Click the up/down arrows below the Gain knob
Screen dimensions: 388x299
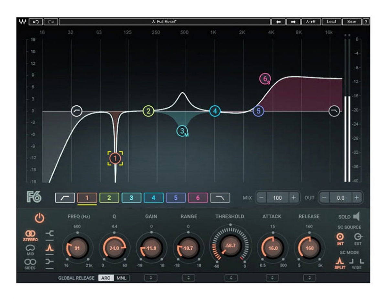(x=151, y=278)
